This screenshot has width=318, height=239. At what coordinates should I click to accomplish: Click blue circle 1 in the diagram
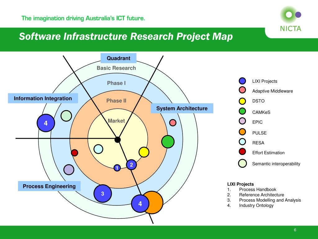point(117,168)
